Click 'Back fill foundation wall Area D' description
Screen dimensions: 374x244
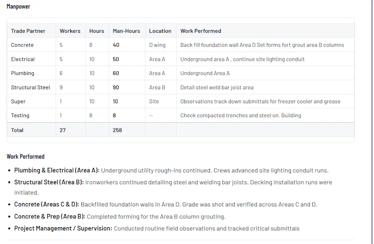click(262, 45)
